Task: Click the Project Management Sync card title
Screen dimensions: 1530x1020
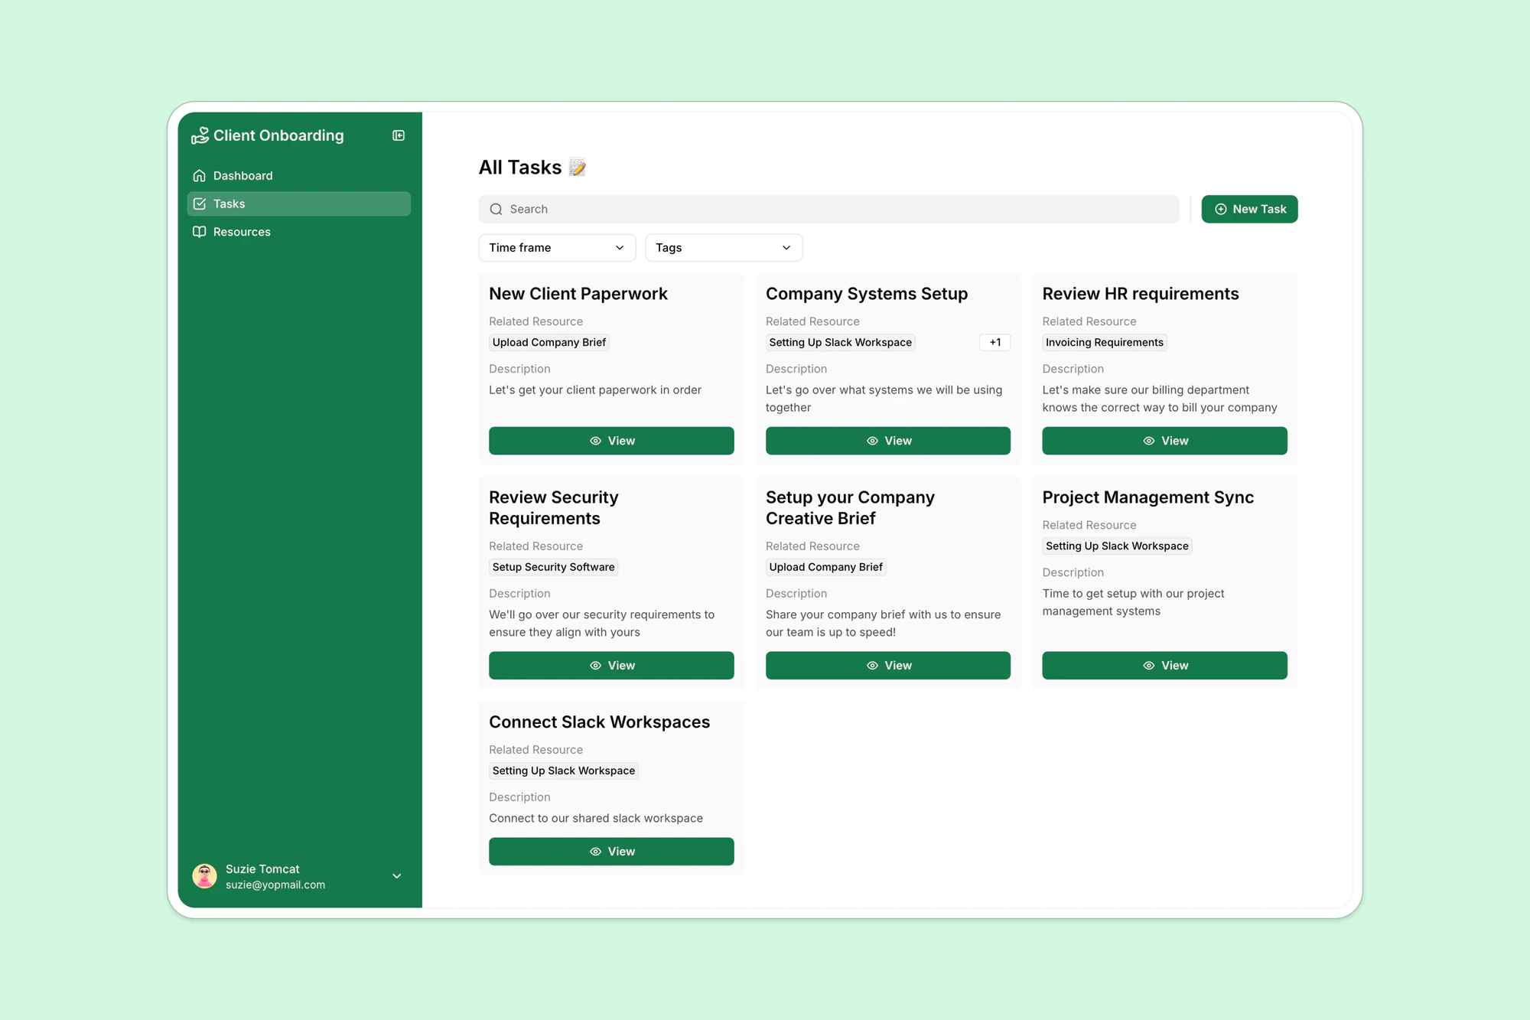Action: [1147, 497]
